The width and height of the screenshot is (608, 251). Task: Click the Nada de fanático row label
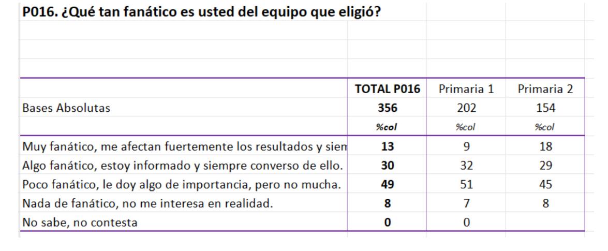pyautogui.click(x=148, y=203)
